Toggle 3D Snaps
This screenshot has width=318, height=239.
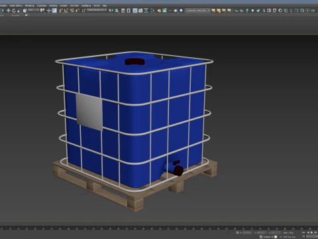coord(61,11)
